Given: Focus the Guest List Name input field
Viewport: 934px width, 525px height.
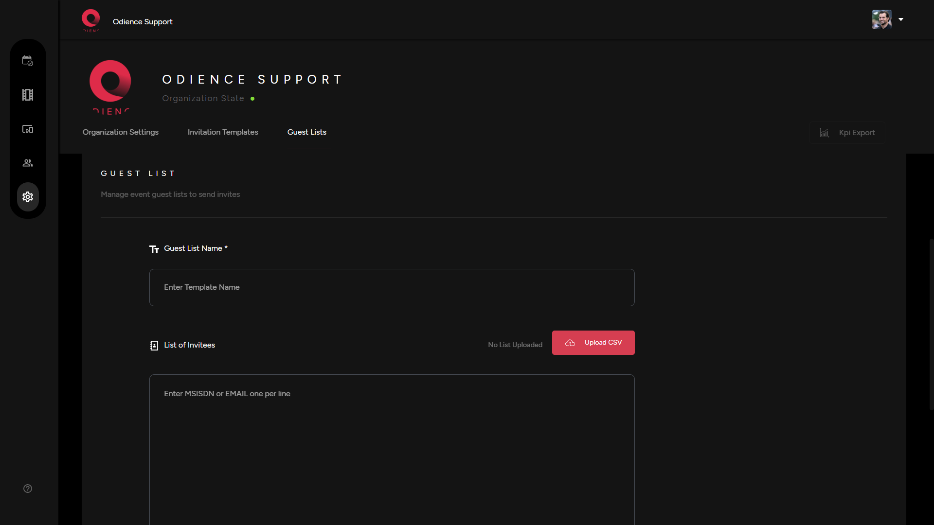Looking at the screenshot, I should pyautogui.click(x=392, y=287).
